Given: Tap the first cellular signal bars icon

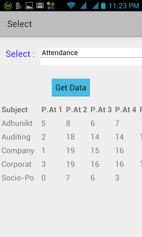Looking at the screenshot, I should click(x=83, y=6).
